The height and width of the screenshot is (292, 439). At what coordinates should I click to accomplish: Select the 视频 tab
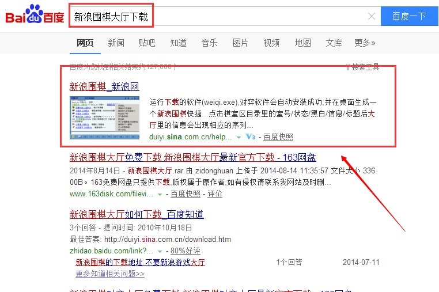pos(271,43)
